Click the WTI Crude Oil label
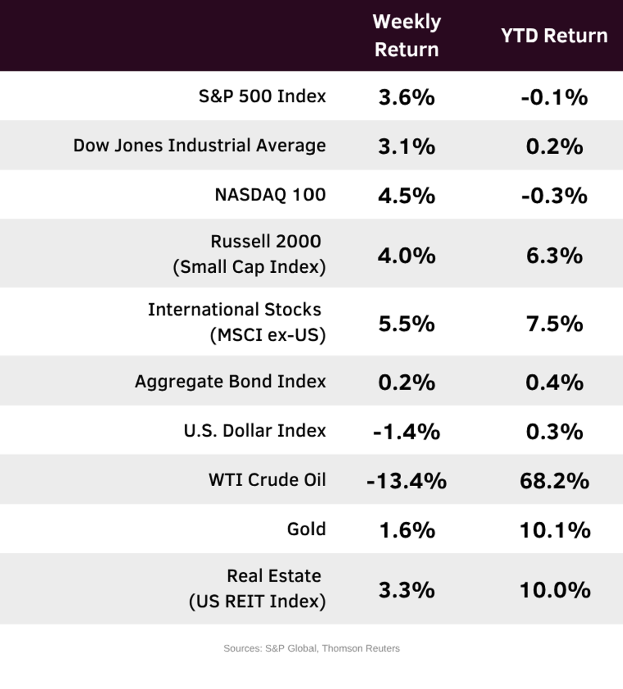 click(x=267, y=480)
